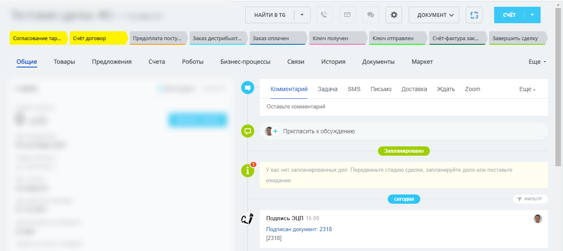Select stage Счёт-фактура зак...
This screenshot has height=251, width=563.
click(x=459, y=38)
